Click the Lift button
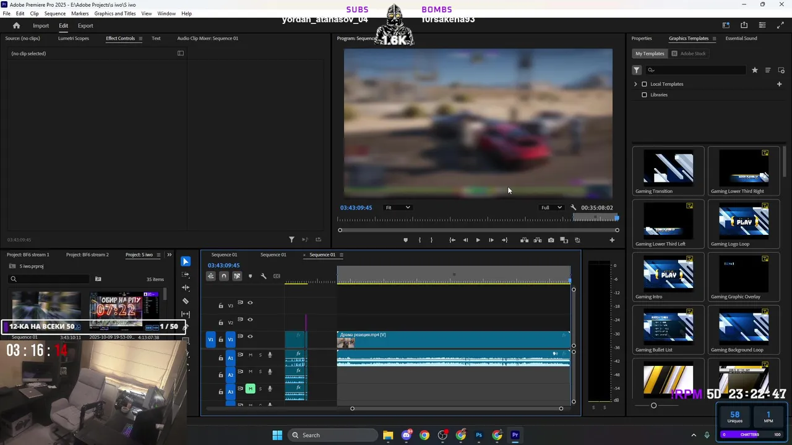792x445 pixels. (x=524, y=240)
